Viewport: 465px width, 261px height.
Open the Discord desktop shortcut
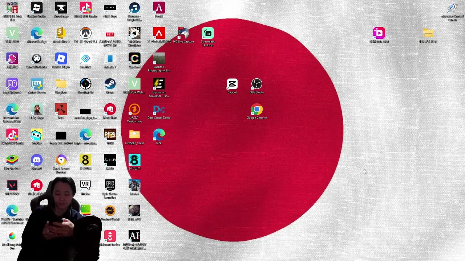37,160
